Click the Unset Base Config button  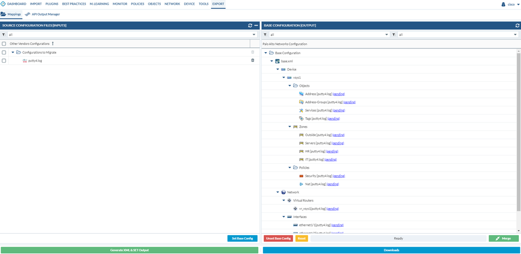point(278,238)
